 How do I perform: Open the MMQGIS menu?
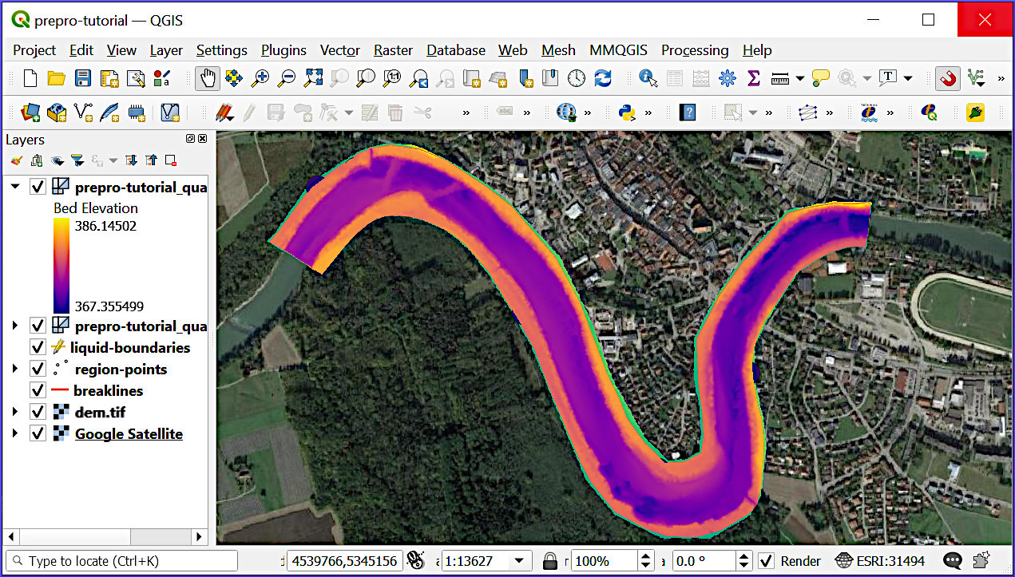pos(618,49)
